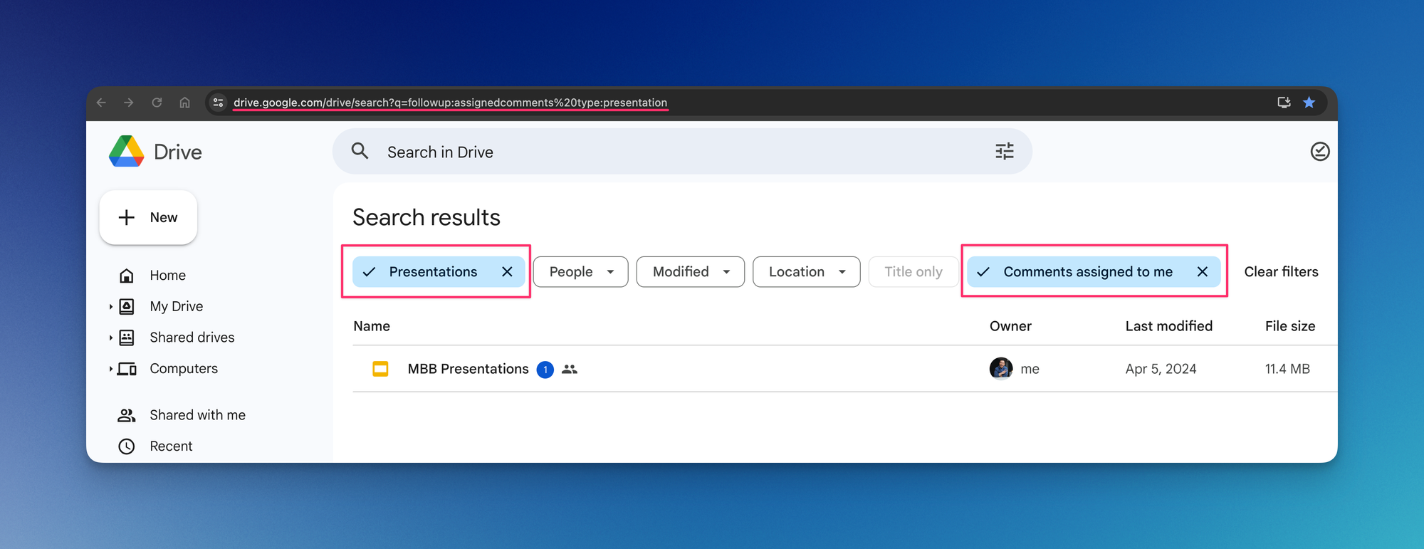The height and width of the screenshot is (549, 1424).
Task: Open advanced search options slider icon
Action: (x=1005, y=151)
